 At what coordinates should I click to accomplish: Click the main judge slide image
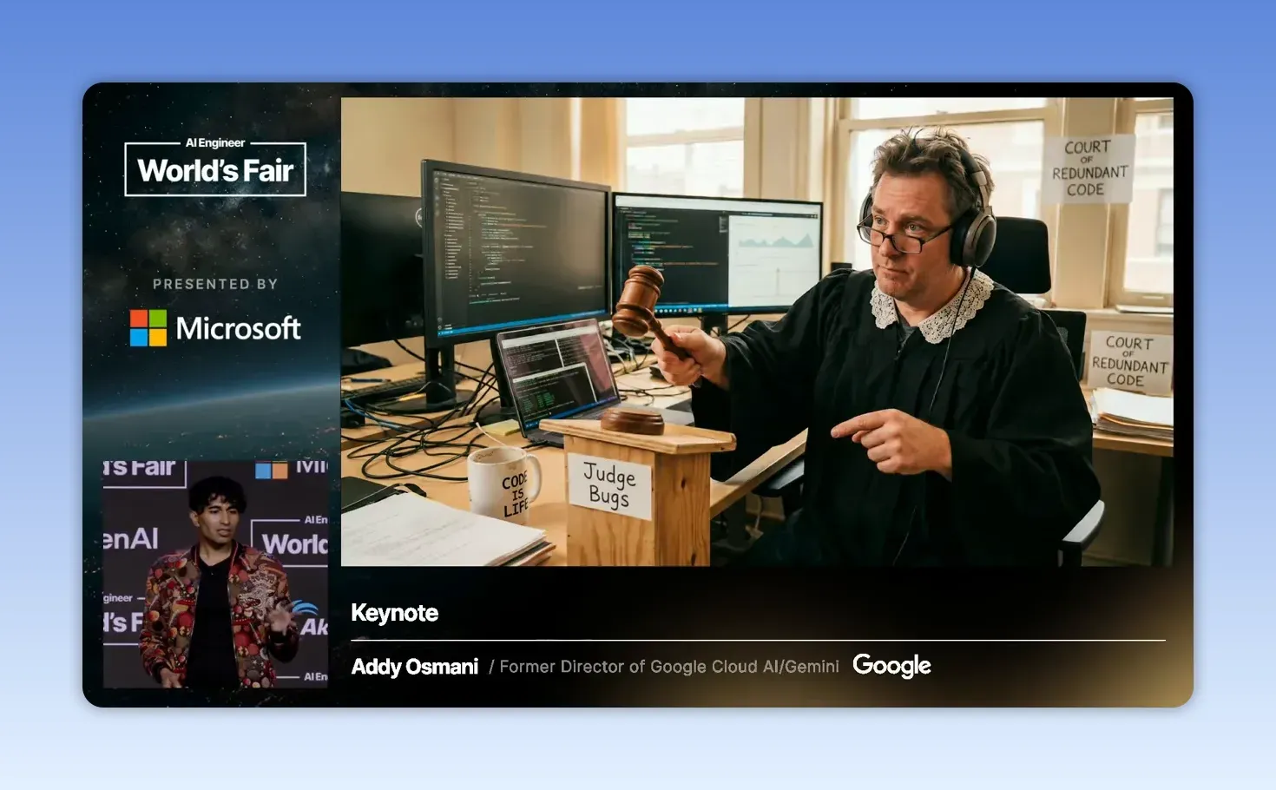point(757,332)
